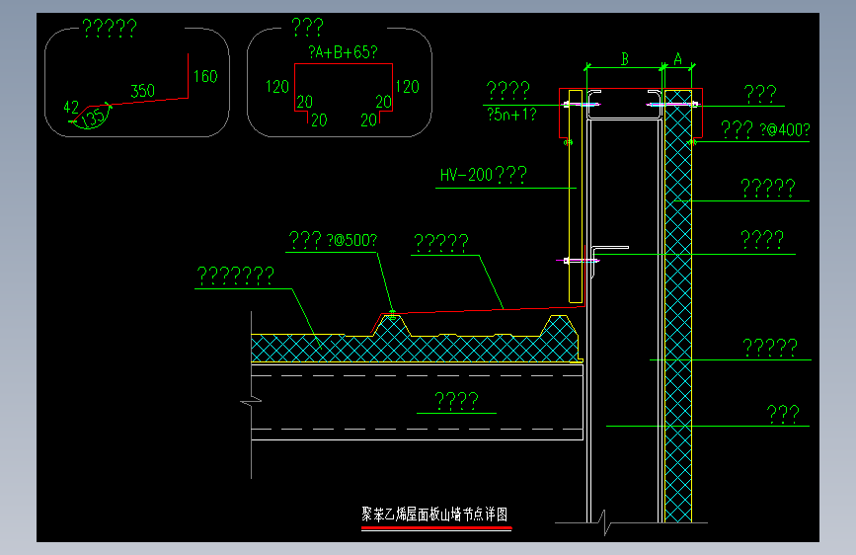This screenshot has width=856, height=555.
Task: Click the left 120 dimension of cap profile
Action: point(276,87)
